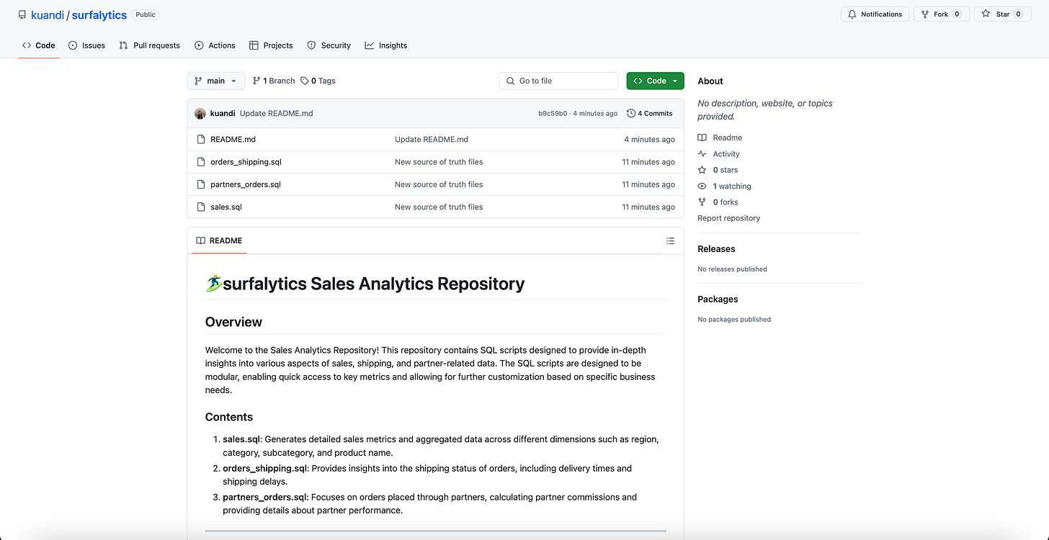Image resolution: width=1049 pixels, height=540 pixels.
Task: Go to the Security tab
Action: point(329,45)
